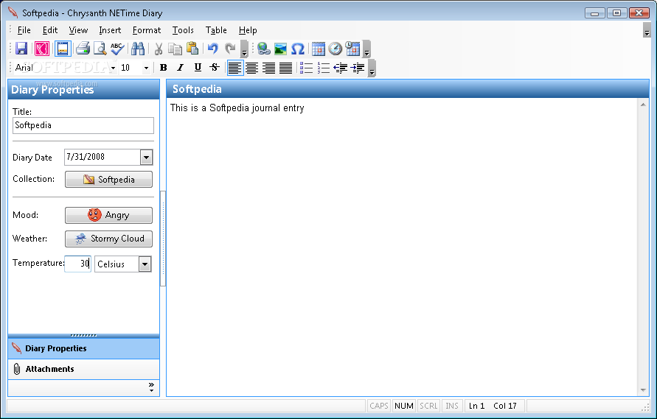Open the Format menu
This screenshot has width=657, height=419.
point(147,30)
